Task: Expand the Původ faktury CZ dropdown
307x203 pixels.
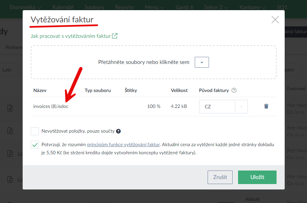Action: click(241, 107)
